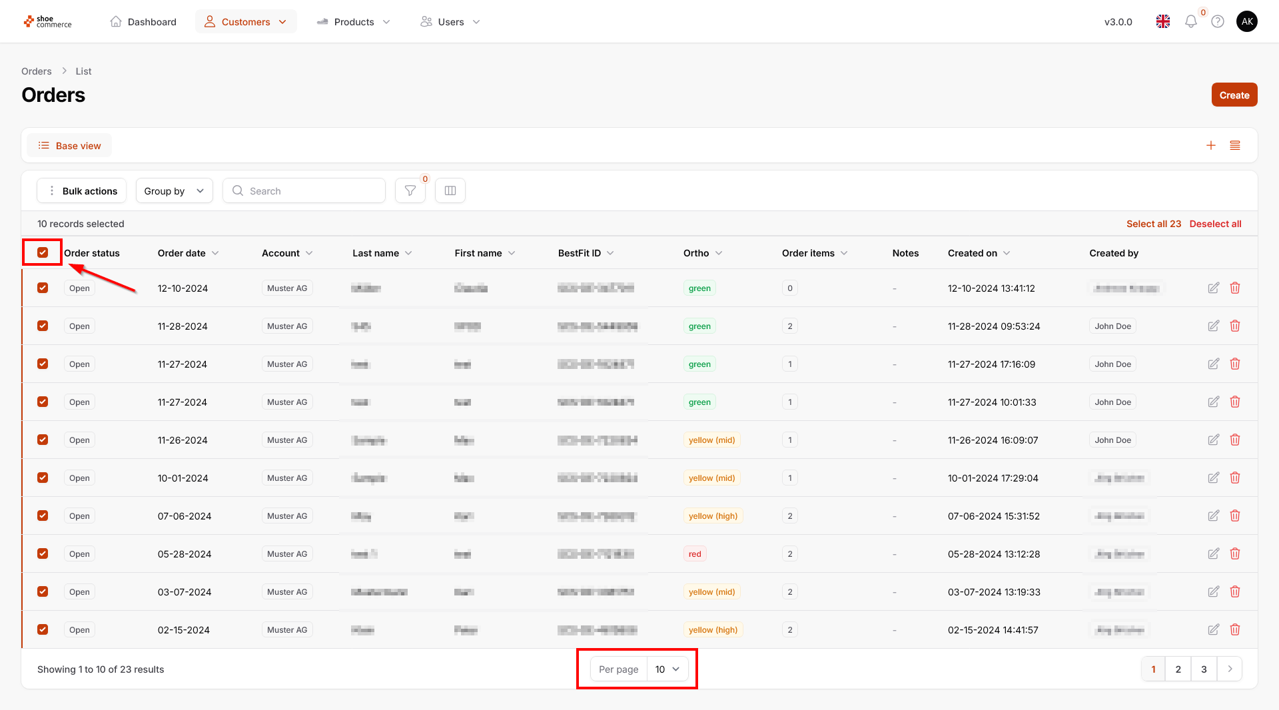Click the UK flag language selector
This screenshot has height=710, width=1279.
click(1162, 22)
